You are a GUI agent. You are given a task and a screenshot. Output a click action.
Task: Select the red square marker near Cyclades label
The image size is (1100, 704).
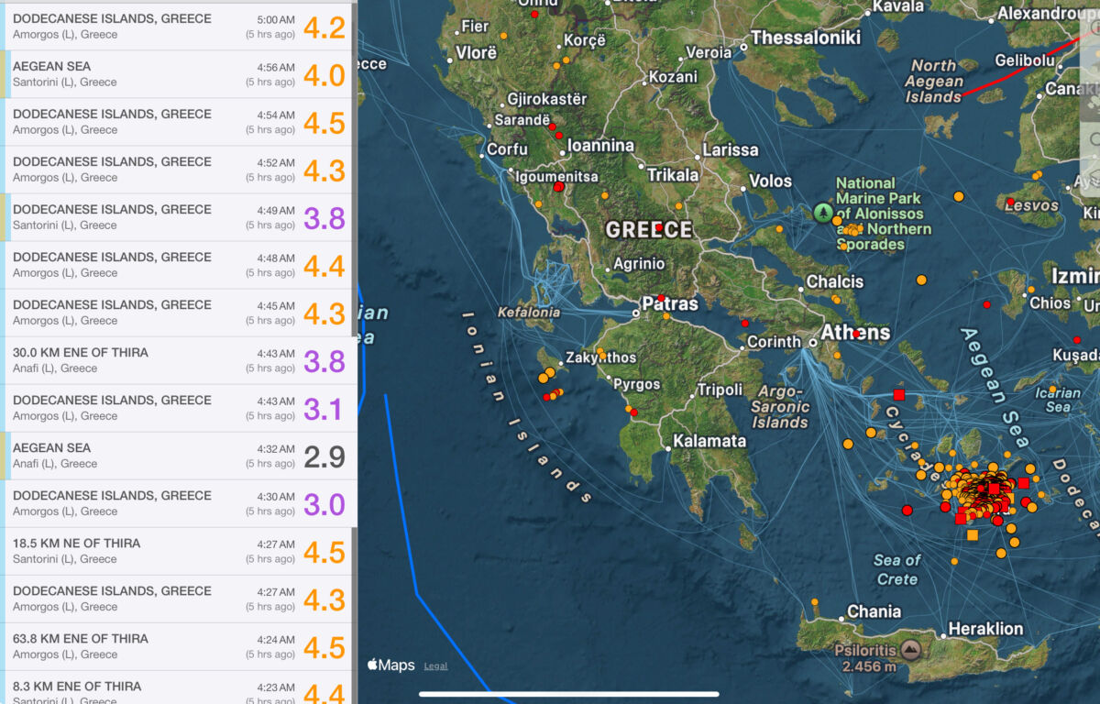tap(899, 395)
